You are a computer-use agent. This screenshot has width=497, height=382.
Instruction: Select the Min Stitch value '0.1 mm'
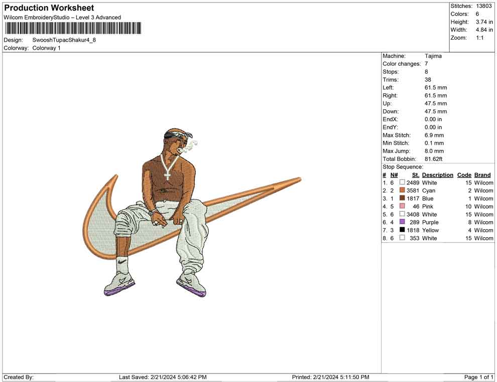click(434, 143)
